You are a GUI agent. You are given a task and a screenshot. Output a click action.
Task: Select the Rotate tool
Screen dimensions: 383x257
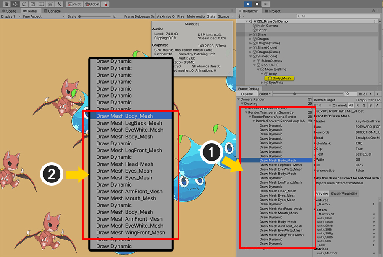point(24,4)
